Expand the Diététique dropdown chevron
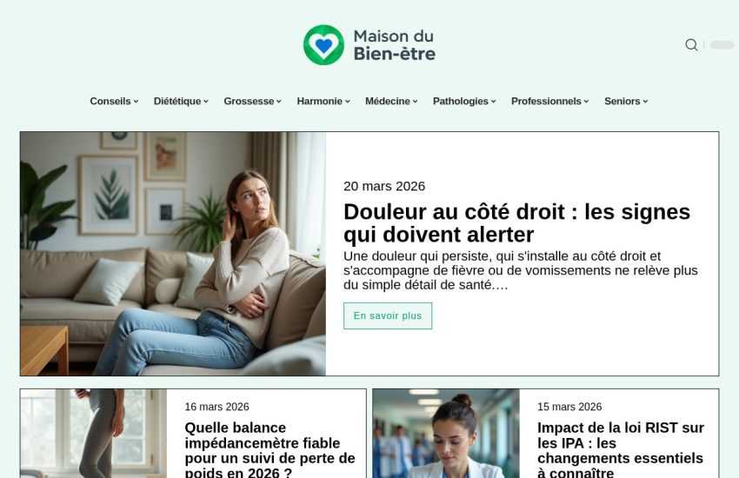Viewport: 739px width, 478px height. (x=206, y=102)
